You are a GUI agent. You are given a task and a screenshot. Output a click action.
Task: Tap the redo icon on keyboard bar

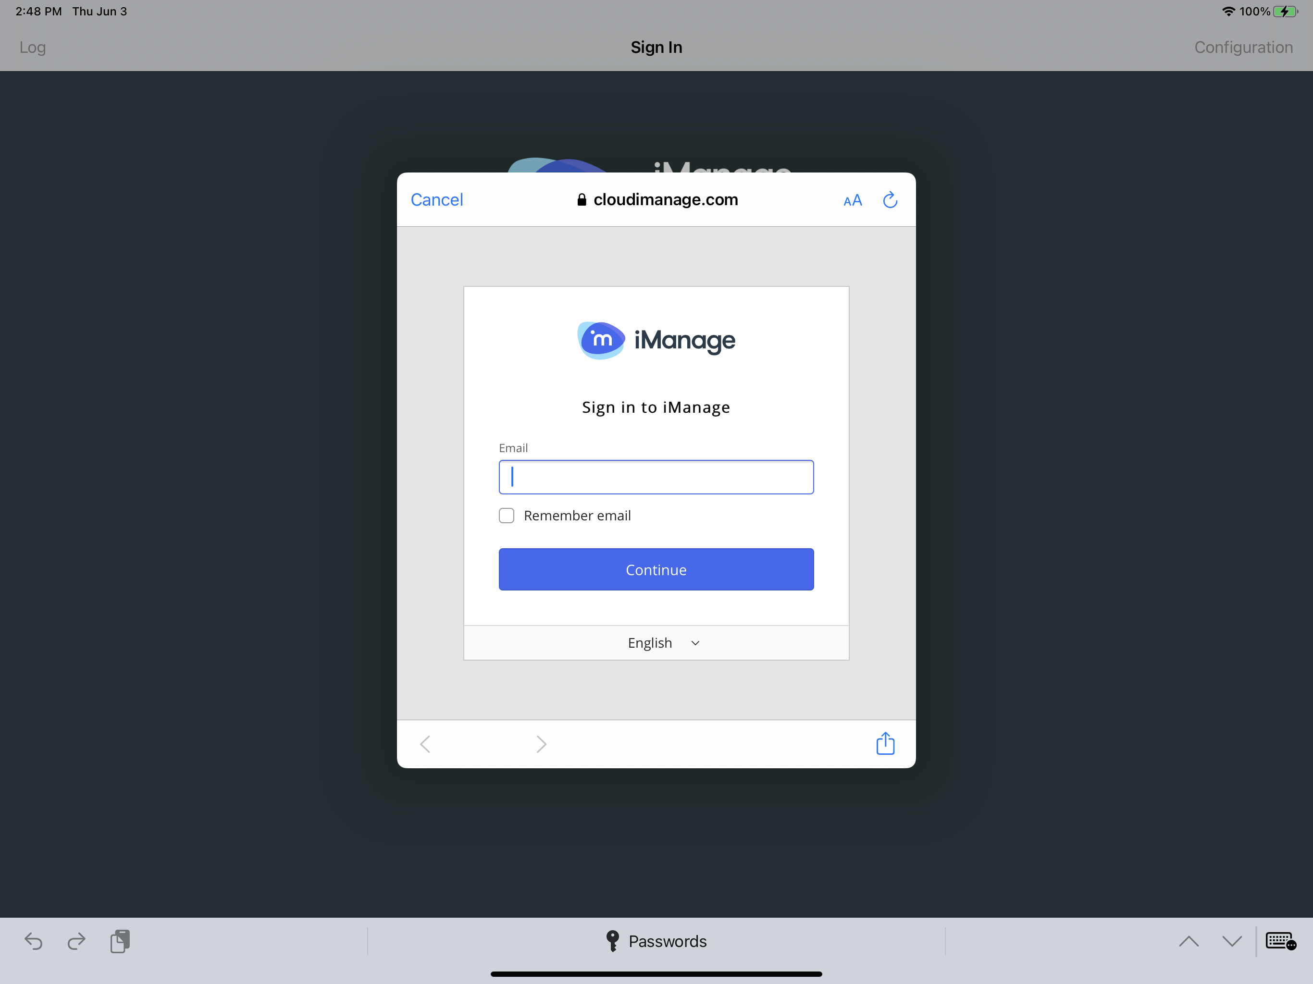(x=76, y=941)
